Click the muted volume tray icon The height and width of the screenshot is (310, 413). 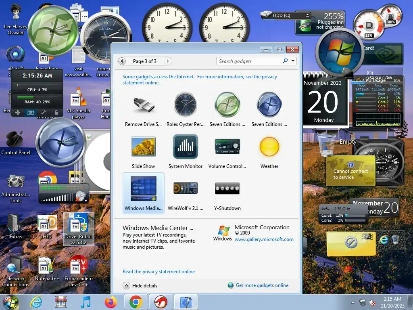[x=372, y=302]
